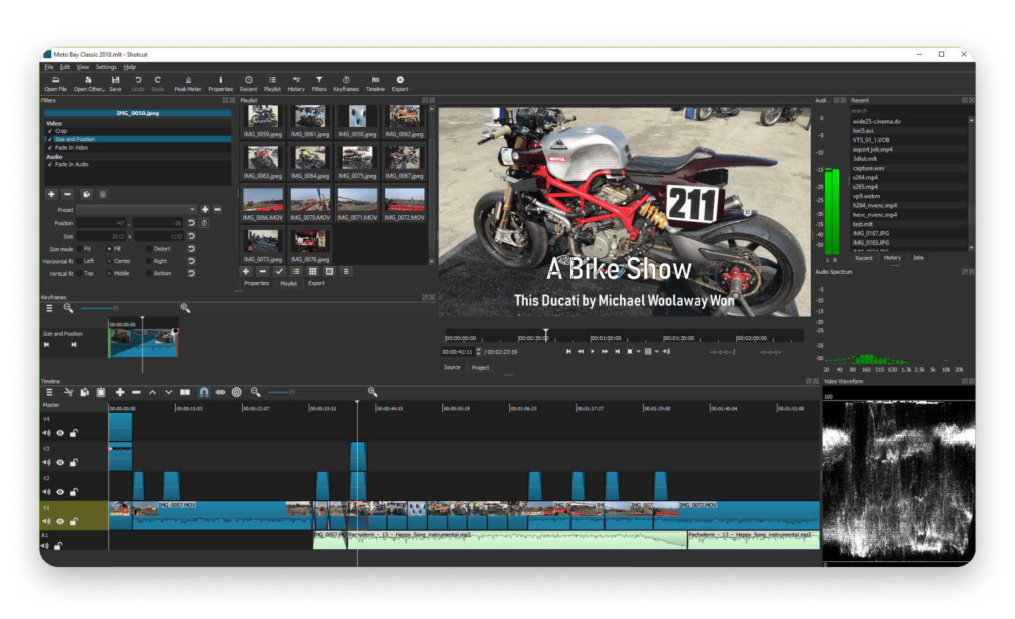
Task: Select the Distort size mode option
Action: pyautogui.click(x=149, y=249)
